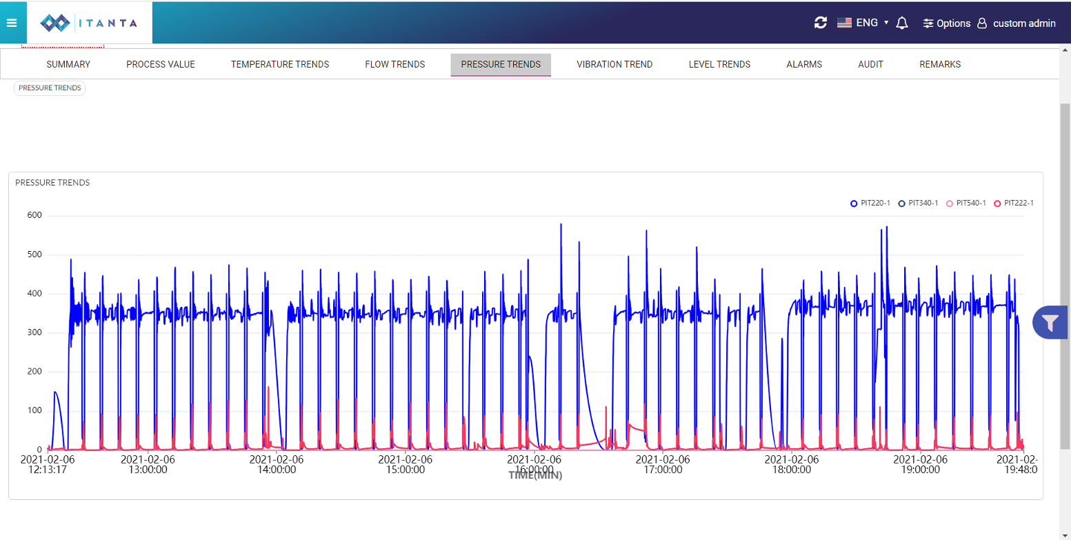Click the Options sliders icon

(928, 23)
